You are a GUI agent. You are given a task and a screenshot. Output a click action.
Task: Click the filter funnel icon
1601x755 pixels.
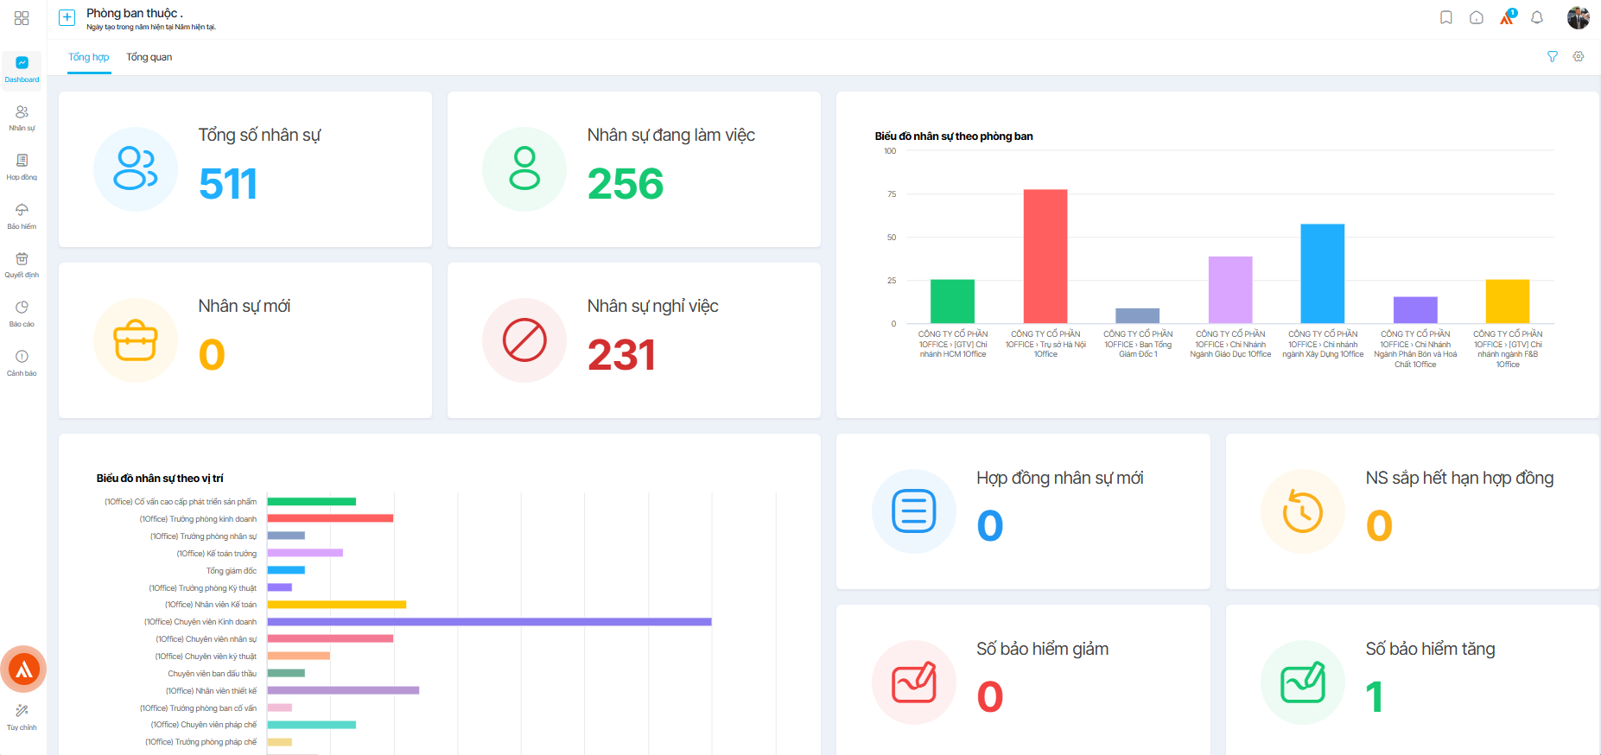coord(1553,56)
